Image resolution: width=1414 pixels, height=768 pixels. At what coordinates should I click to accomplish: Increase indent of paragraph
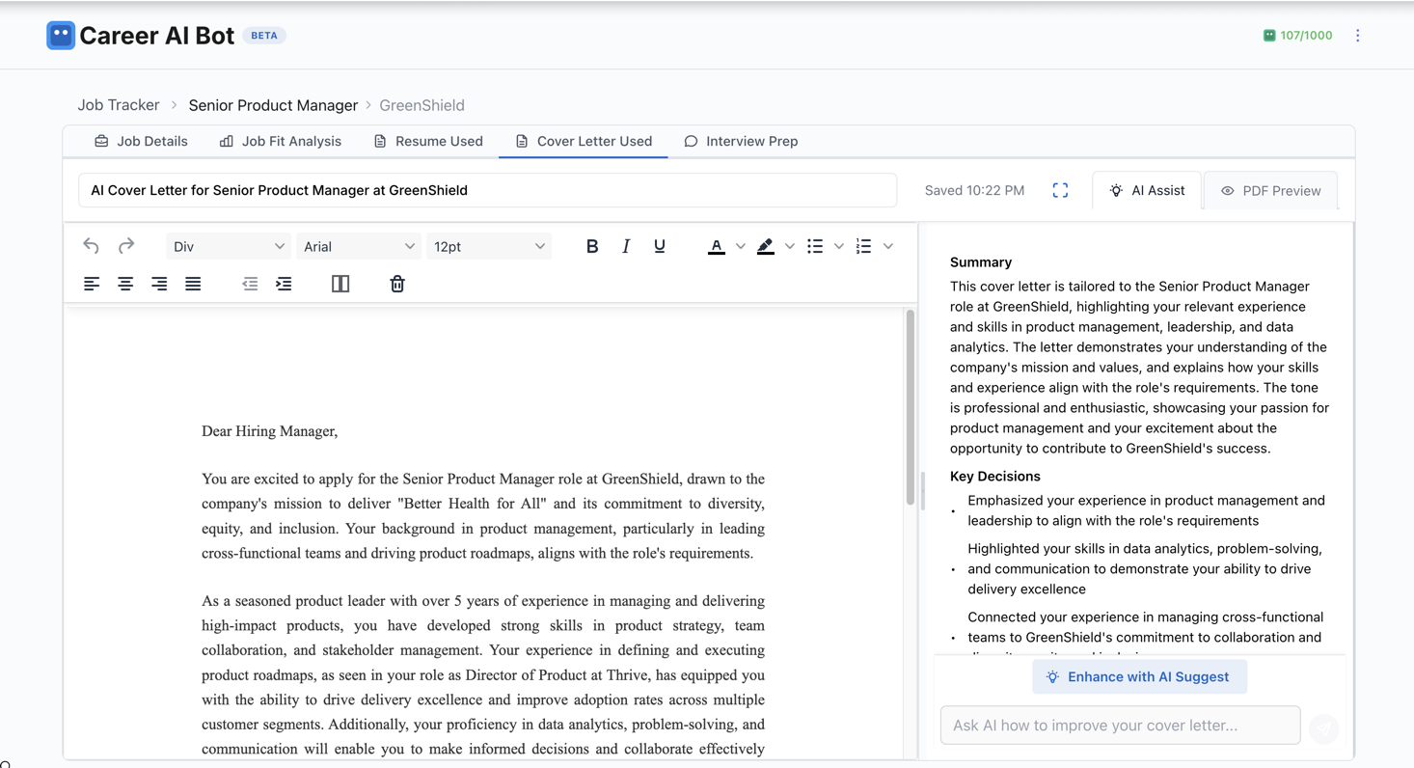[284, 284]
